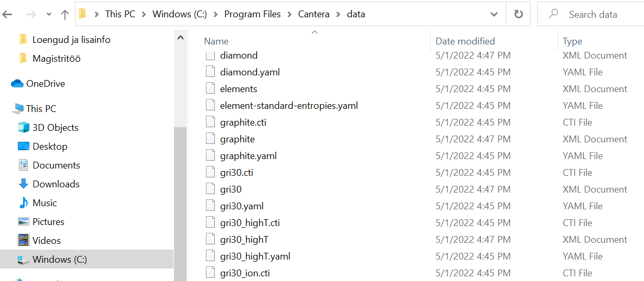Click the Search data input box
Image resolution: width=644 pixels, height=281 pixels.
click(x=597, y=15)
